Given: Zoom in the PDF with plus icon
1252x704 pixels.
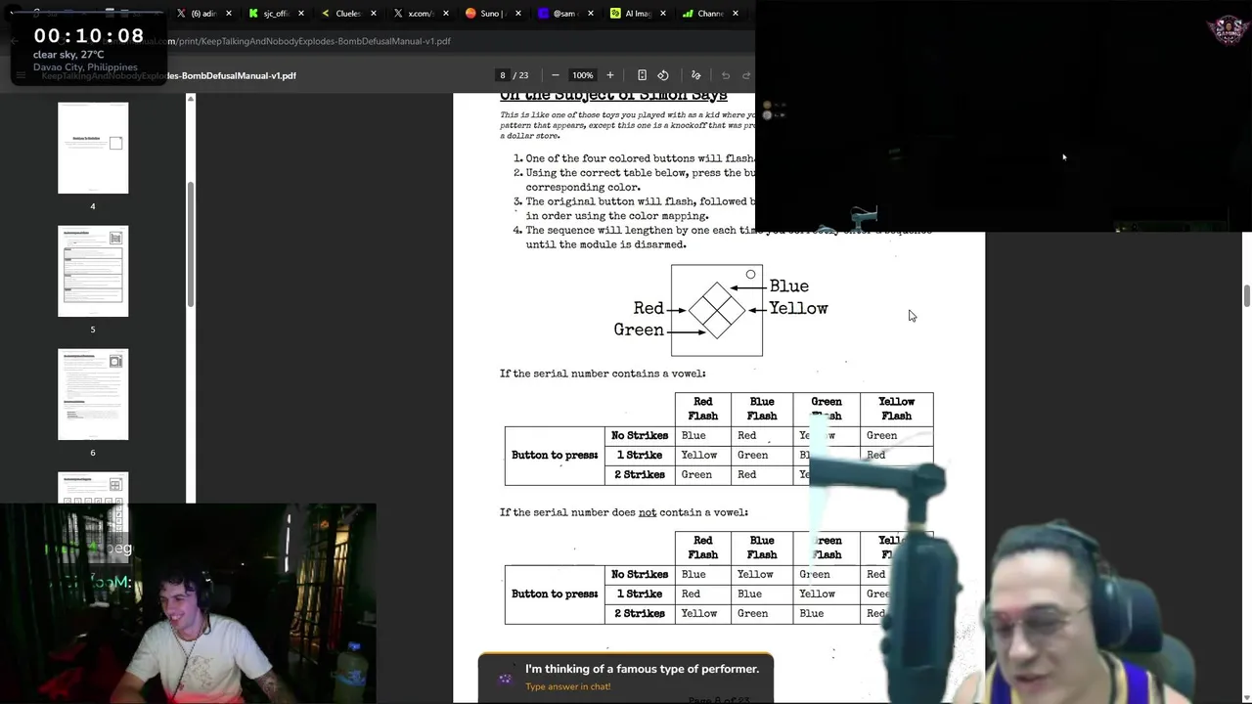Looking at the screenshot, I should point(610,75).
